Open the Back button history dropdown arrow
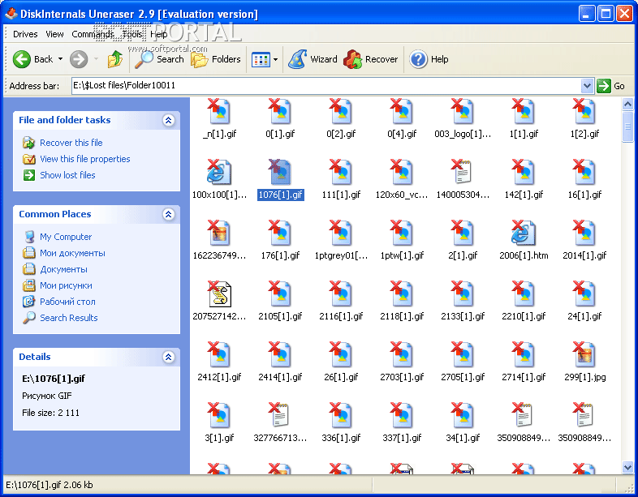The width and height of the screenshot is (638, 497). [61, 59]
